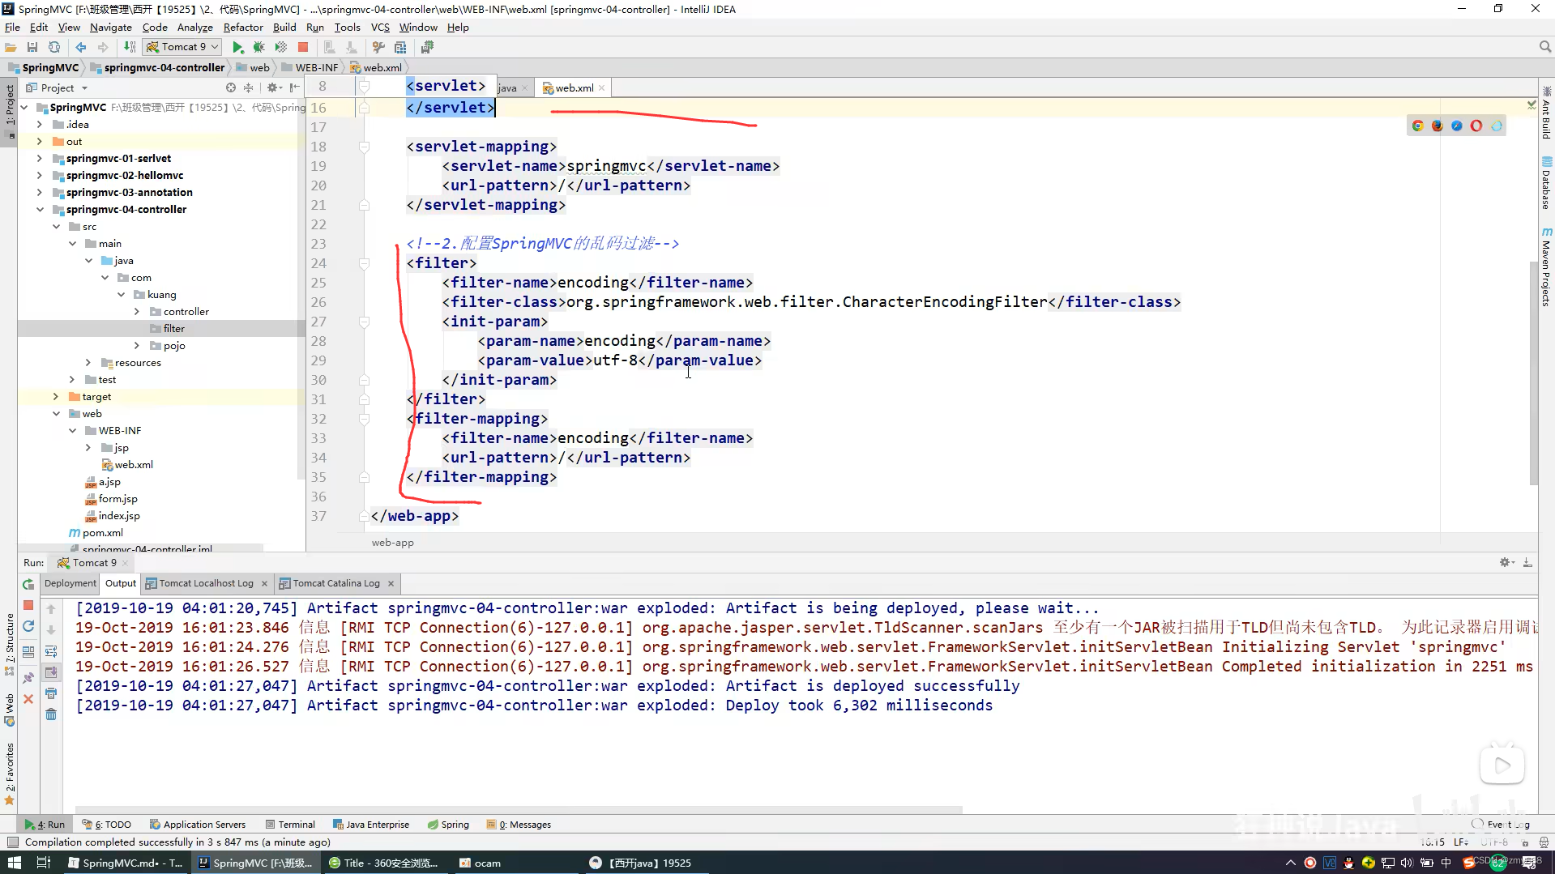
Task: Hide the Project tool window
Action: tap(295, 87)
